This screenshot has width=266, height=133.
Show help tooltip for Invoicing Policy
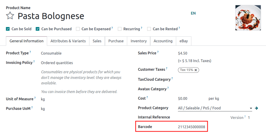point(34,62)
